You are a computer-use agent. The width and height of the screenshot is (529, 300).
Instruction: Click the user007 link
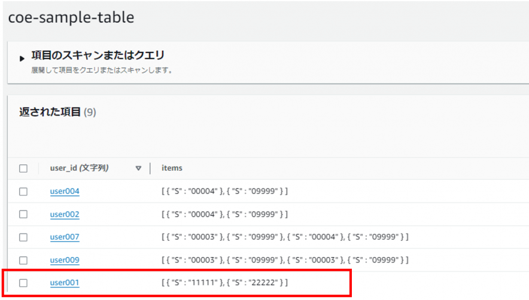point(65,237)
